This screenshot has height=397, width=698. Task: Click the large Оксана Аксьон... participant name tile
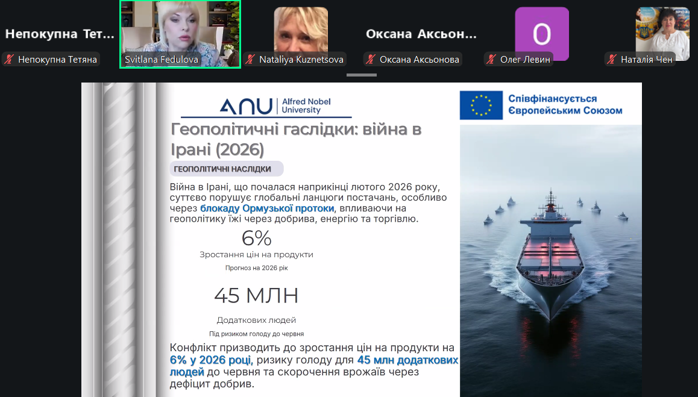coord(421,34)
